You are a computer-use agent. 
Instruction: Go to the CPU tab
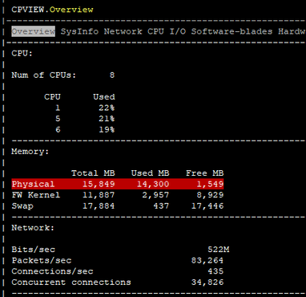point(155,31)
